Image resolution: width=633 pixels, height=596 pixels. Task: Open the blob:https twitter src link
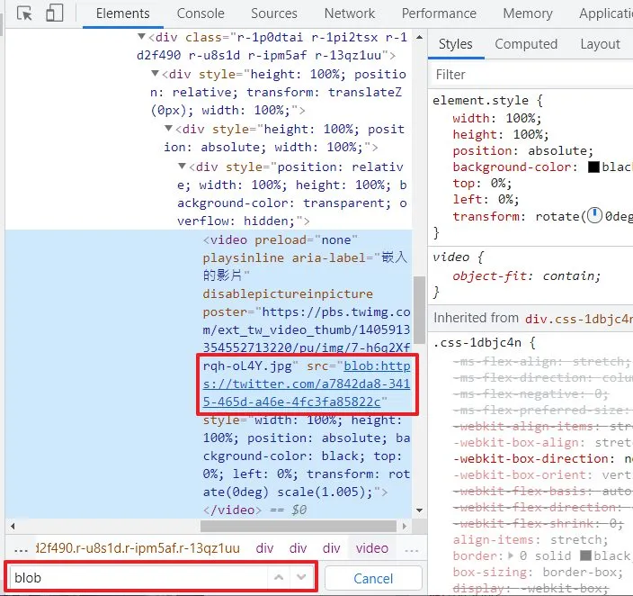coord(307,384)
